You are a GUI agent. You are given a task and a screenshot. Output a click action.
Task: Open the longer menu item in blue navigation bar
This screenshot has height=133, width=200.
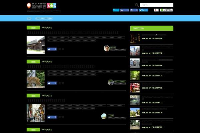pos(44,19)
